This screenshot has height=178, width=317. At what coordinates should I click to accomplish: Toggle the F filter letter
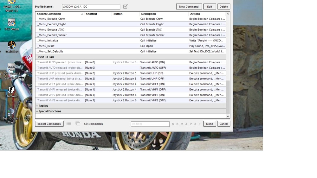point(199,124)
